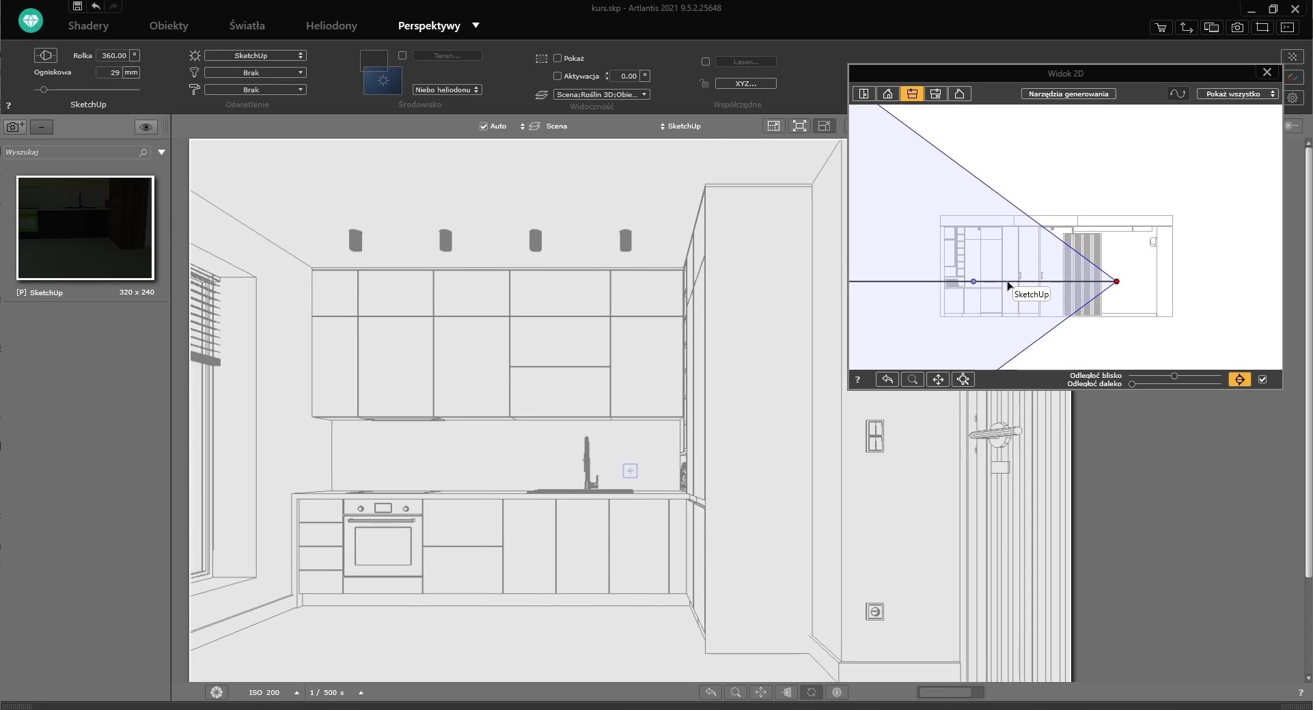
Task: Click the render camera icon in top bar
Action: (x=1236, y=27)
